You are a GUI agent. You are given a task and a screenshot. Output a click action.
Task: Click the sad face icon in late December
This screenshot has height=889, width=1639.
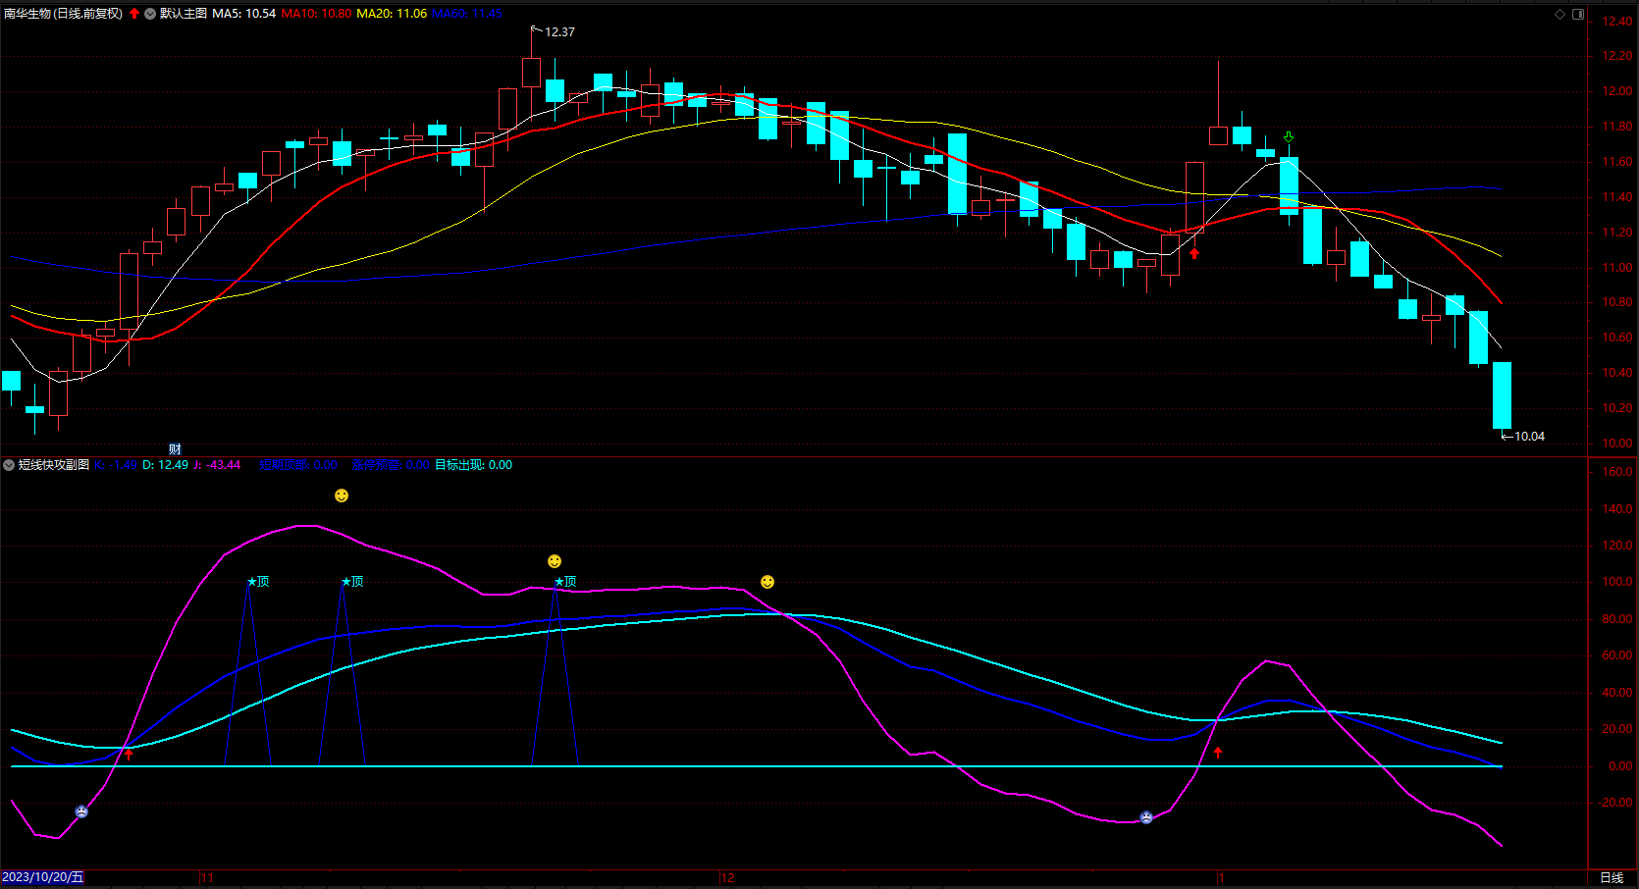1146,817
